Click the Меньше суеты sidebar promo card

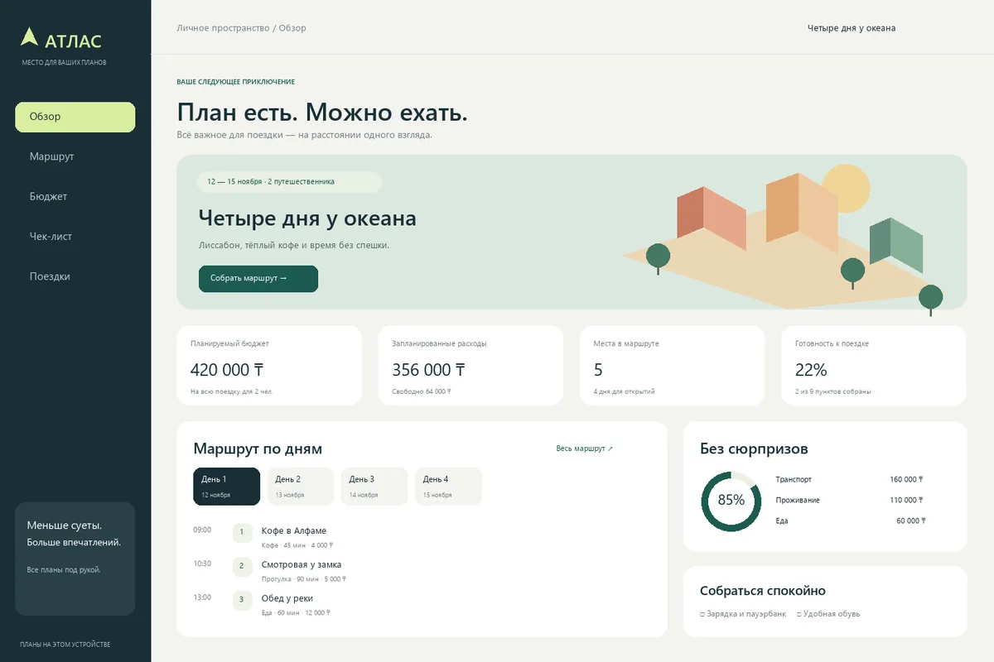click(75, 559)
